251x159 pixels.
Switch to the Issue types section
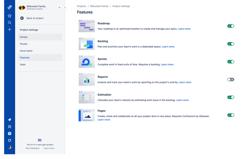click(x=26, y=50)
